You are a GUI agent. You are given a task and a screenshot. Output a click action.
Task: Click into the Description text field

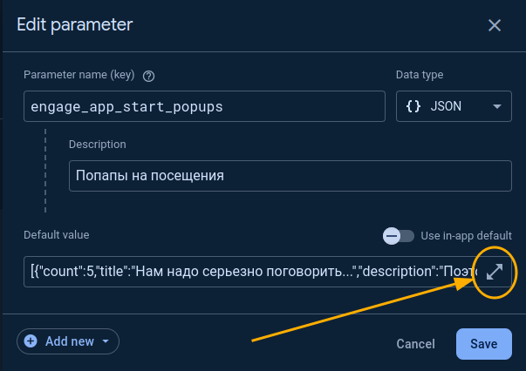point(288,175)
